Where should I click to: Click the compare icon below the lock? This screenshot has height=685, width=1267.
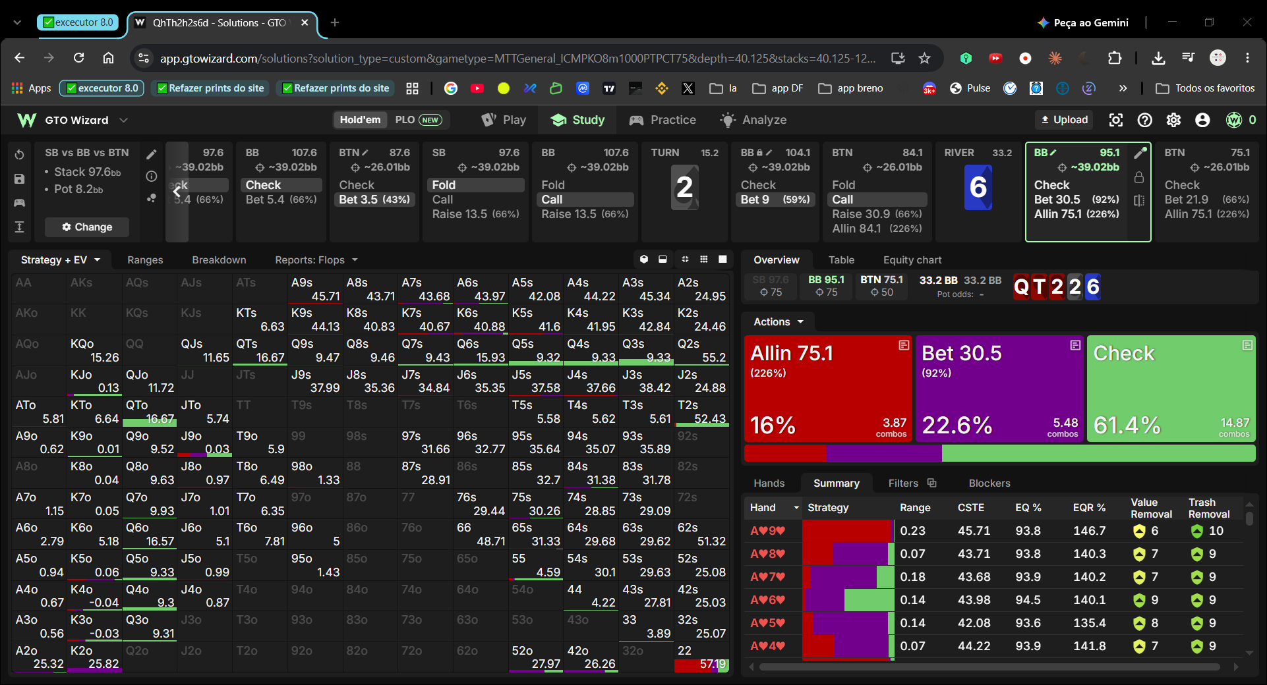click(1138, 200)
